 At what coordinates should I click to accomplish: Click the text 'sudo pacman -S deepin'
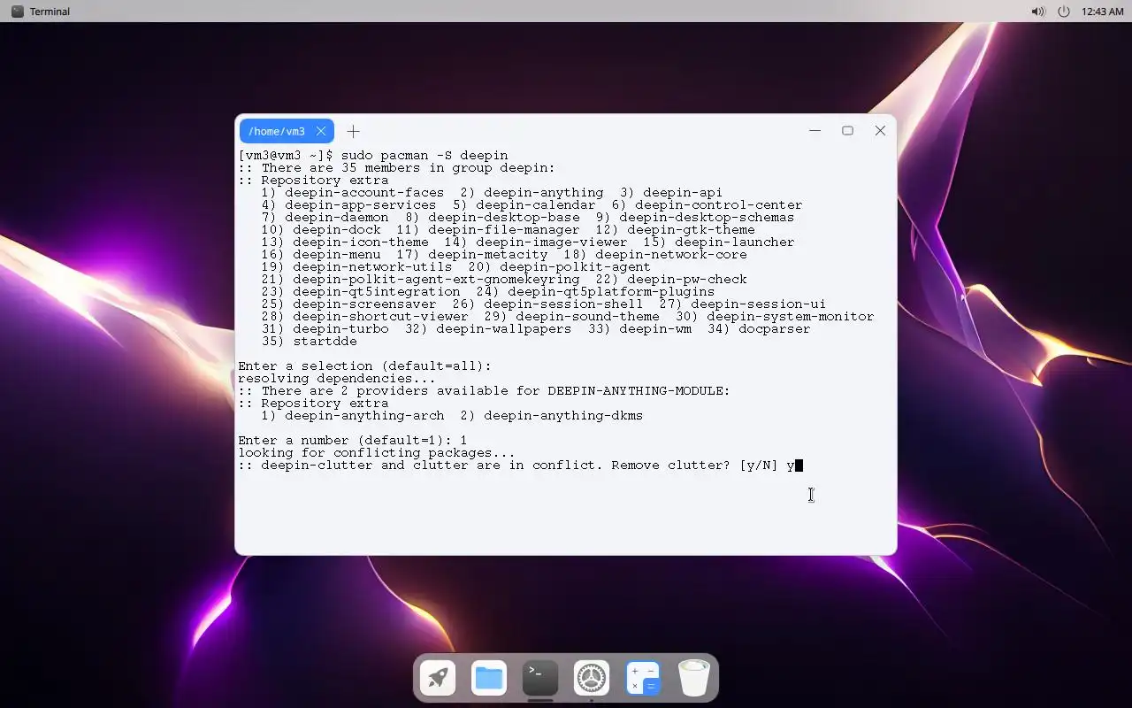(x=424, y=155)
